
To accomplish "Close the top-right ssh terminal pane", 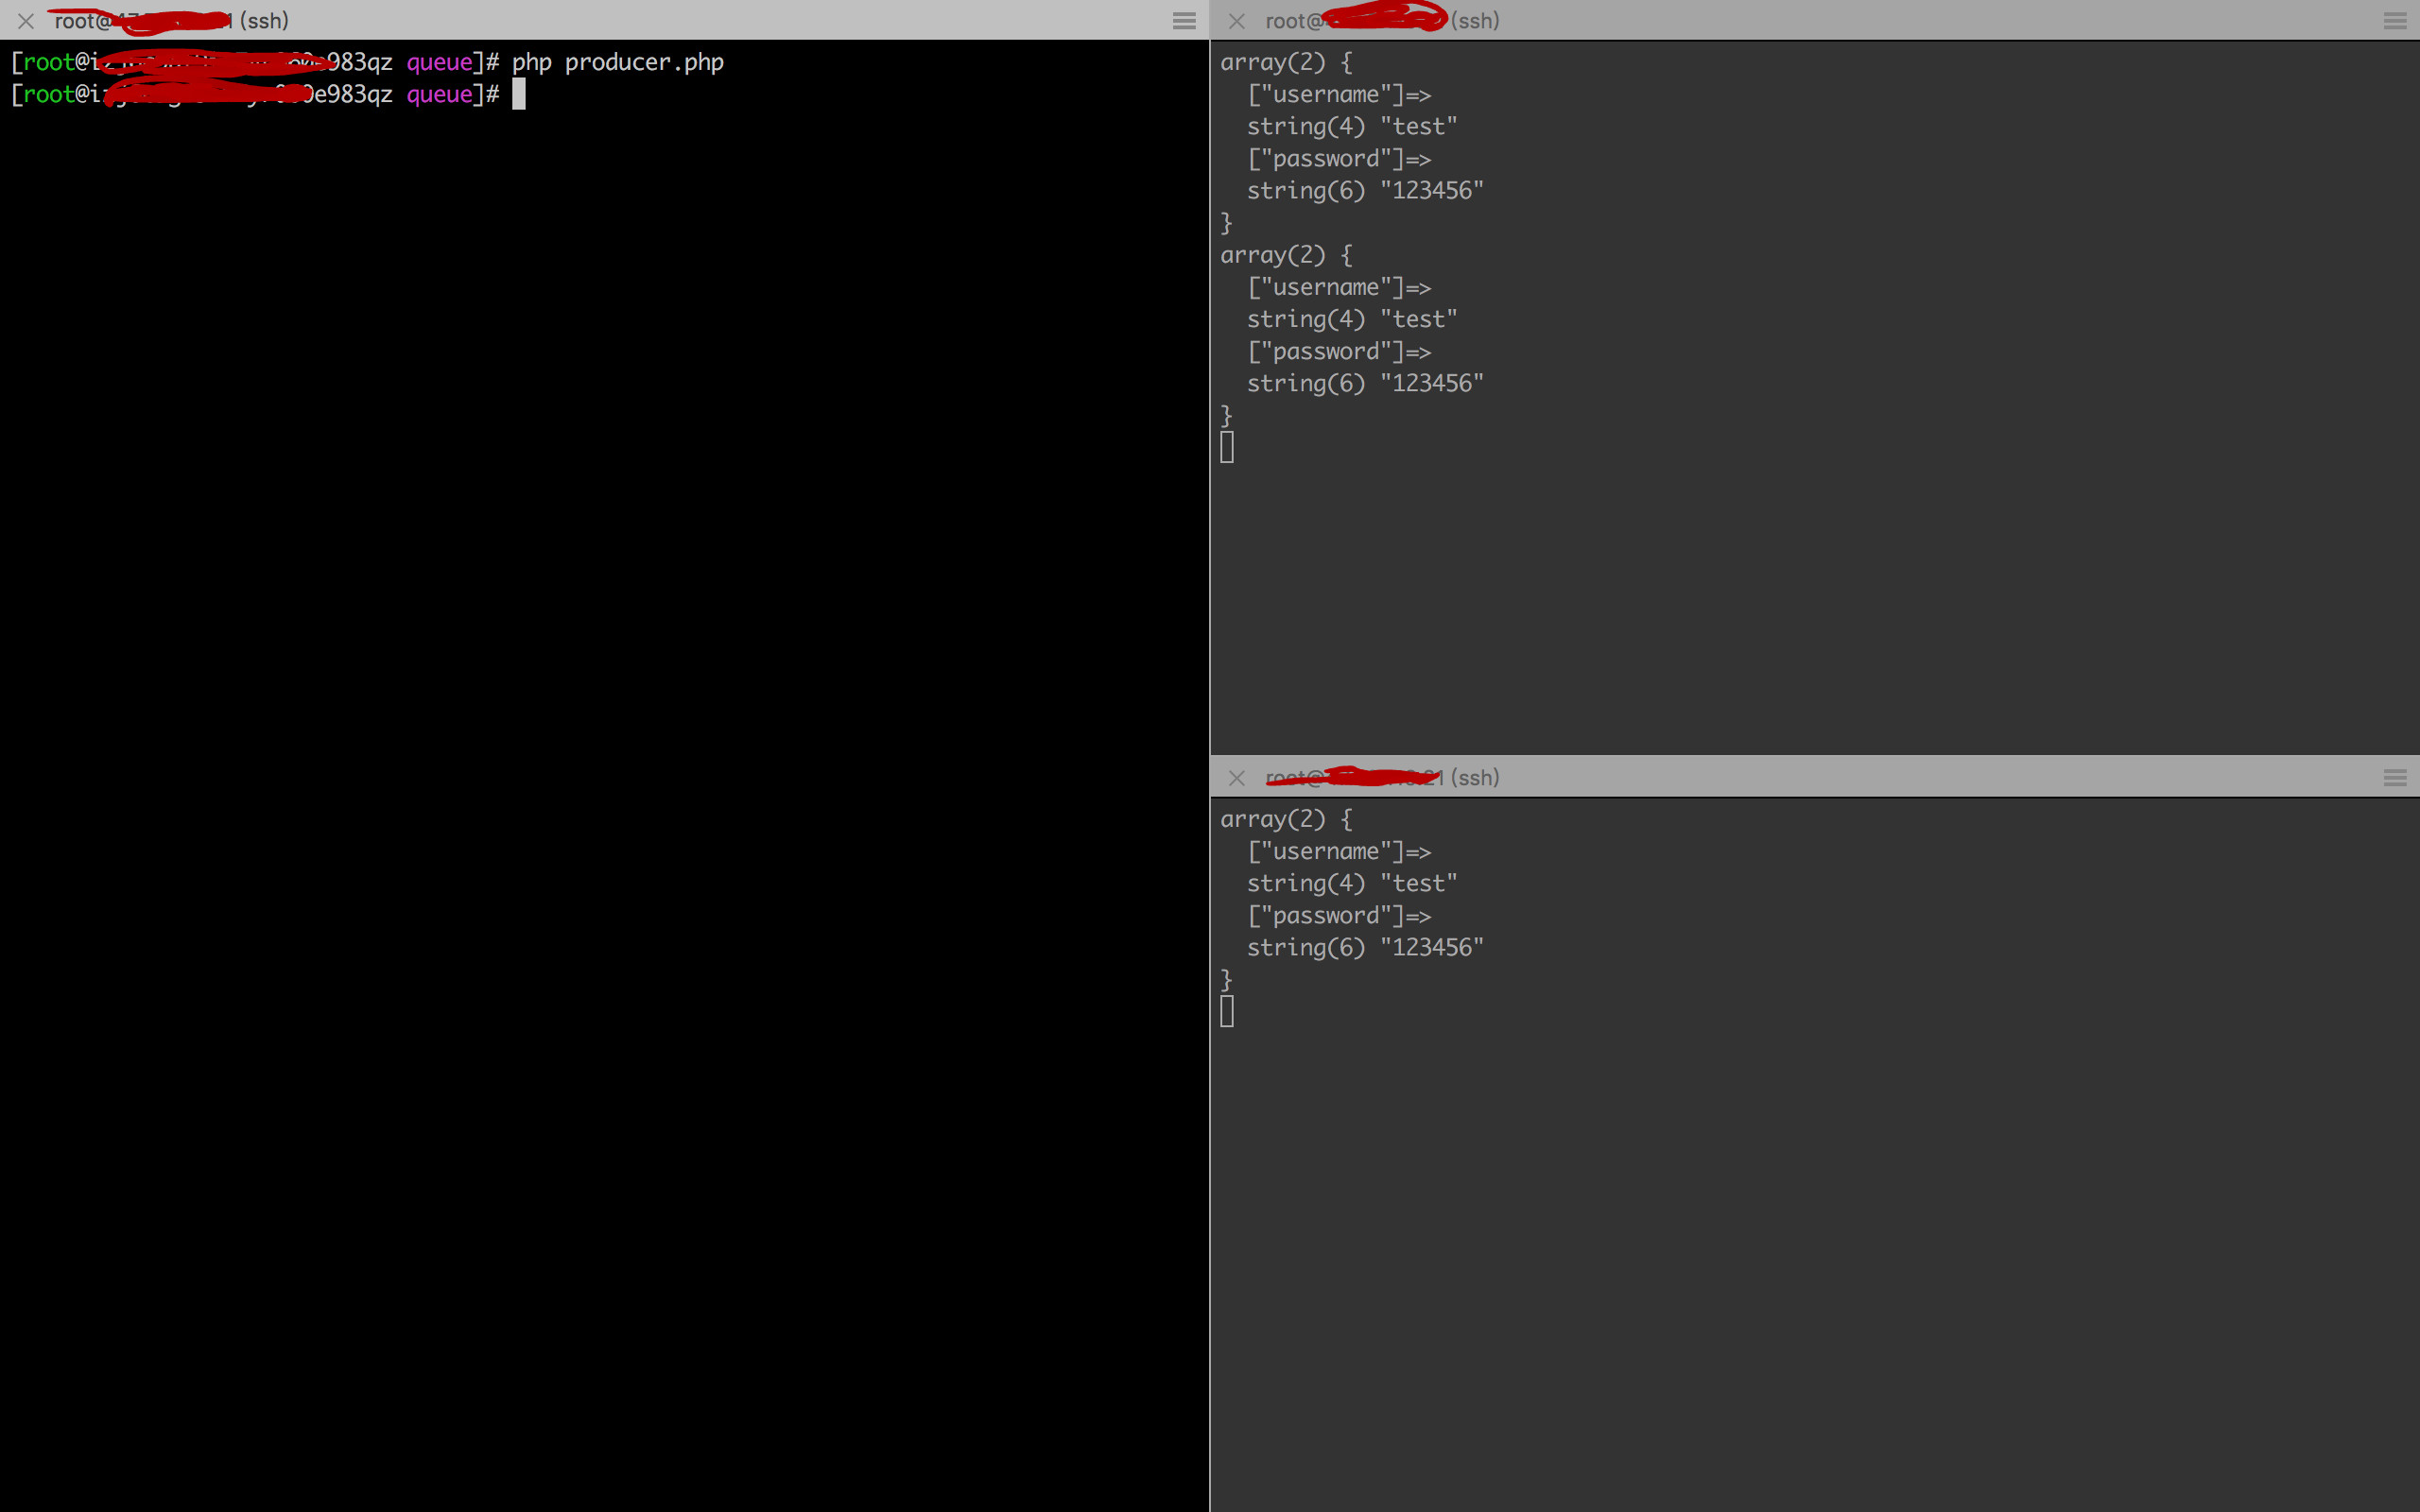I will [1237, 21].
